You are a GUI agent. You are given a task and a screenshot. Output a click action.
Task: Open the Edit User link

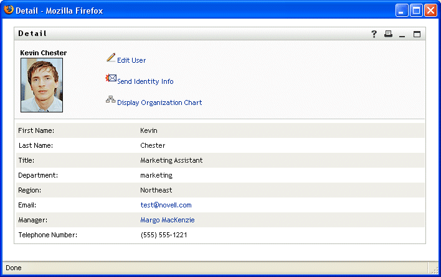pyautogui.click(x=131, y=60)
